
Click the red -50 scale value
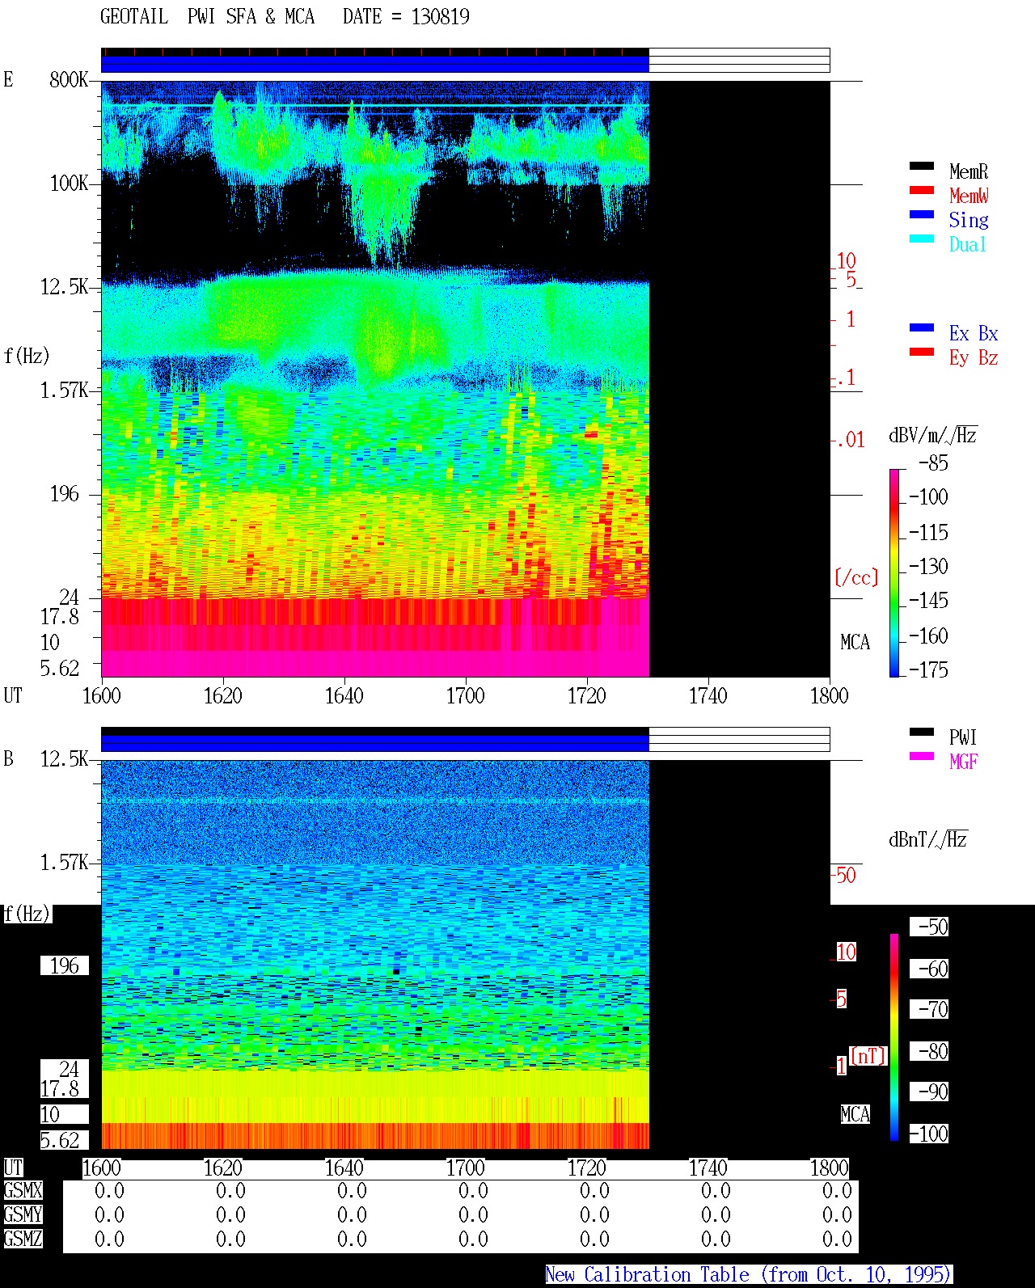coord(844,875)
